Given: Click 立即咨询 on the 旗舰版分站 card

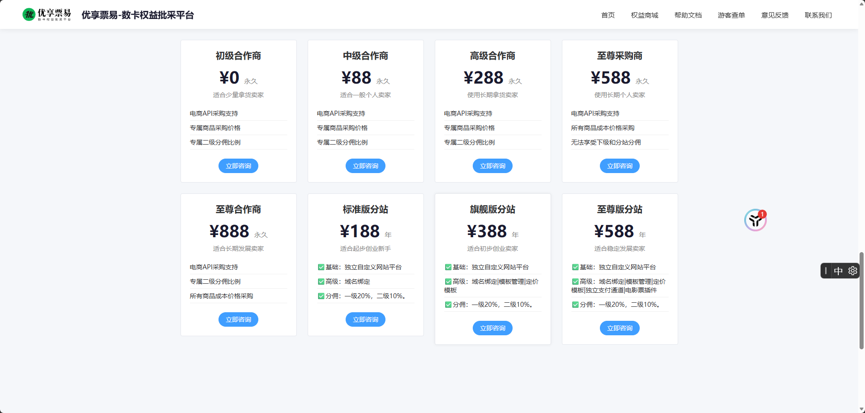Looking at the screenshot, I should point(493,328).
